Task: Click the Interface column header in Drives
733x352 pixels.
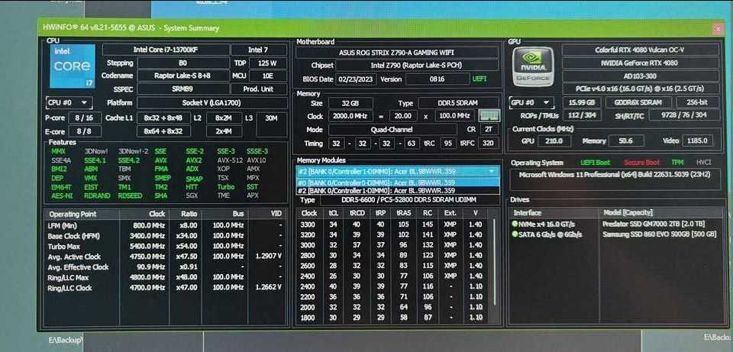Action: click(x=555, y=213)
